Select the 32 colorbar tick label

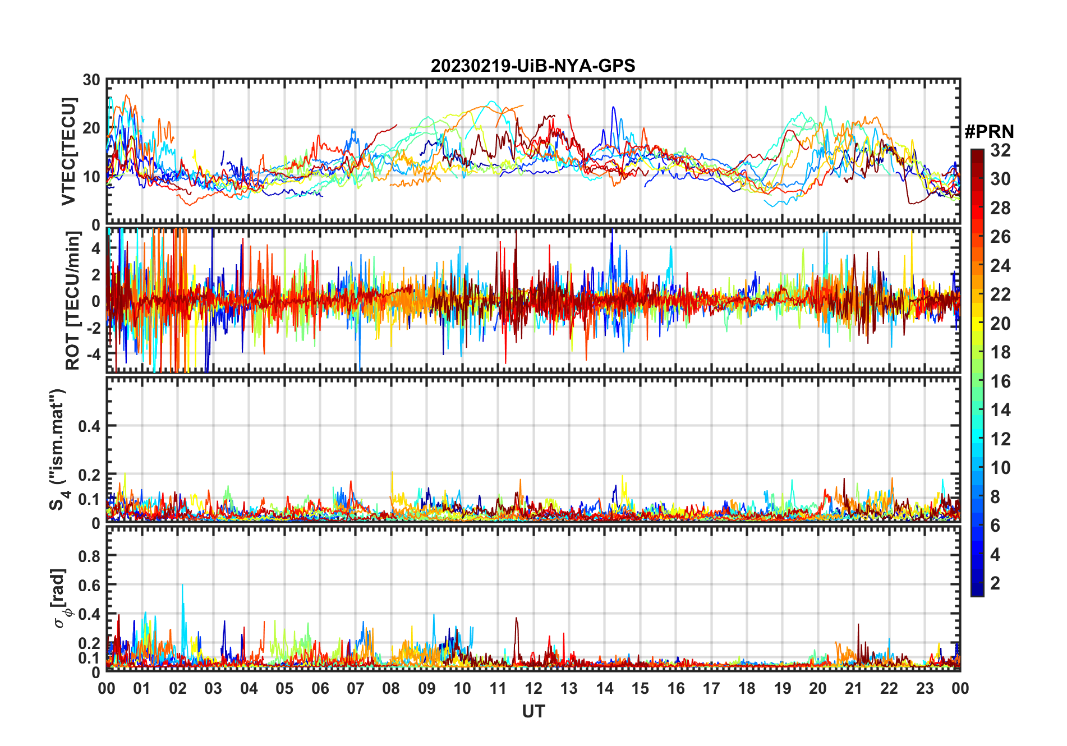point(1000,150)
